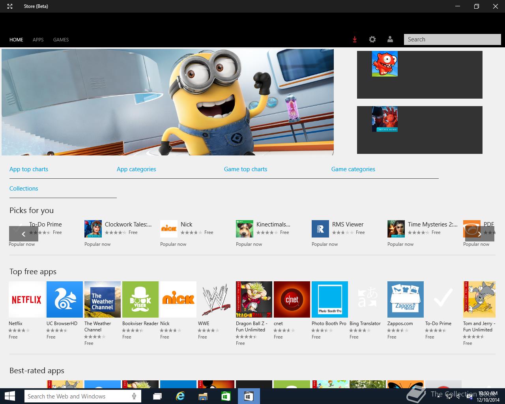Click the Search field in Store
505x404 pixels.
click(x=452, y=39)
